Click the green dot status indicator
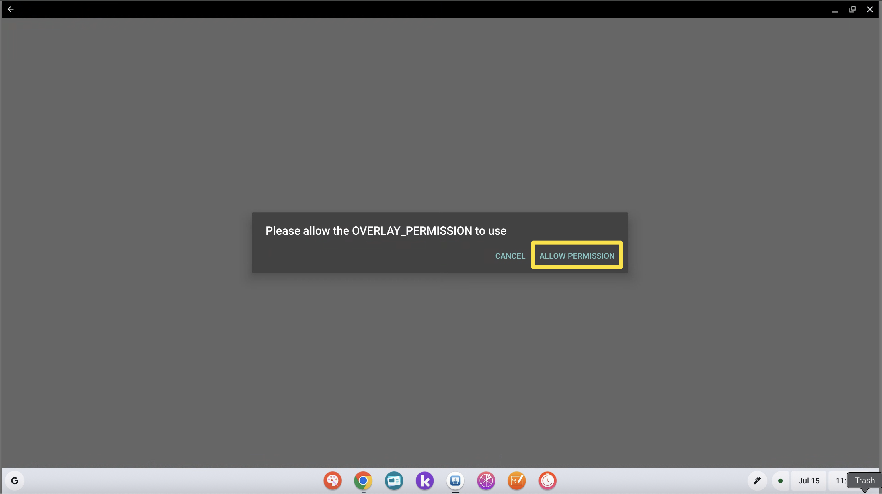882x494 pixels. [x=780, y=481]
